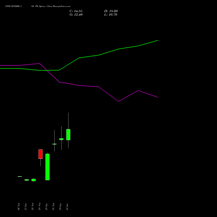Image resolution: width=217 pixels, height=217 pixels.
Task: Click the 22 Sep date axis label
Action: pyautogui.click(x=33, y=207)
